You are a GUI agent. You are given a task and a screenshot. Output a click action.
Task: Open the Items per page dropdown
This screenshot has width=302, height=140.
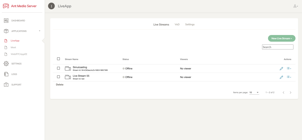[254, 93]
